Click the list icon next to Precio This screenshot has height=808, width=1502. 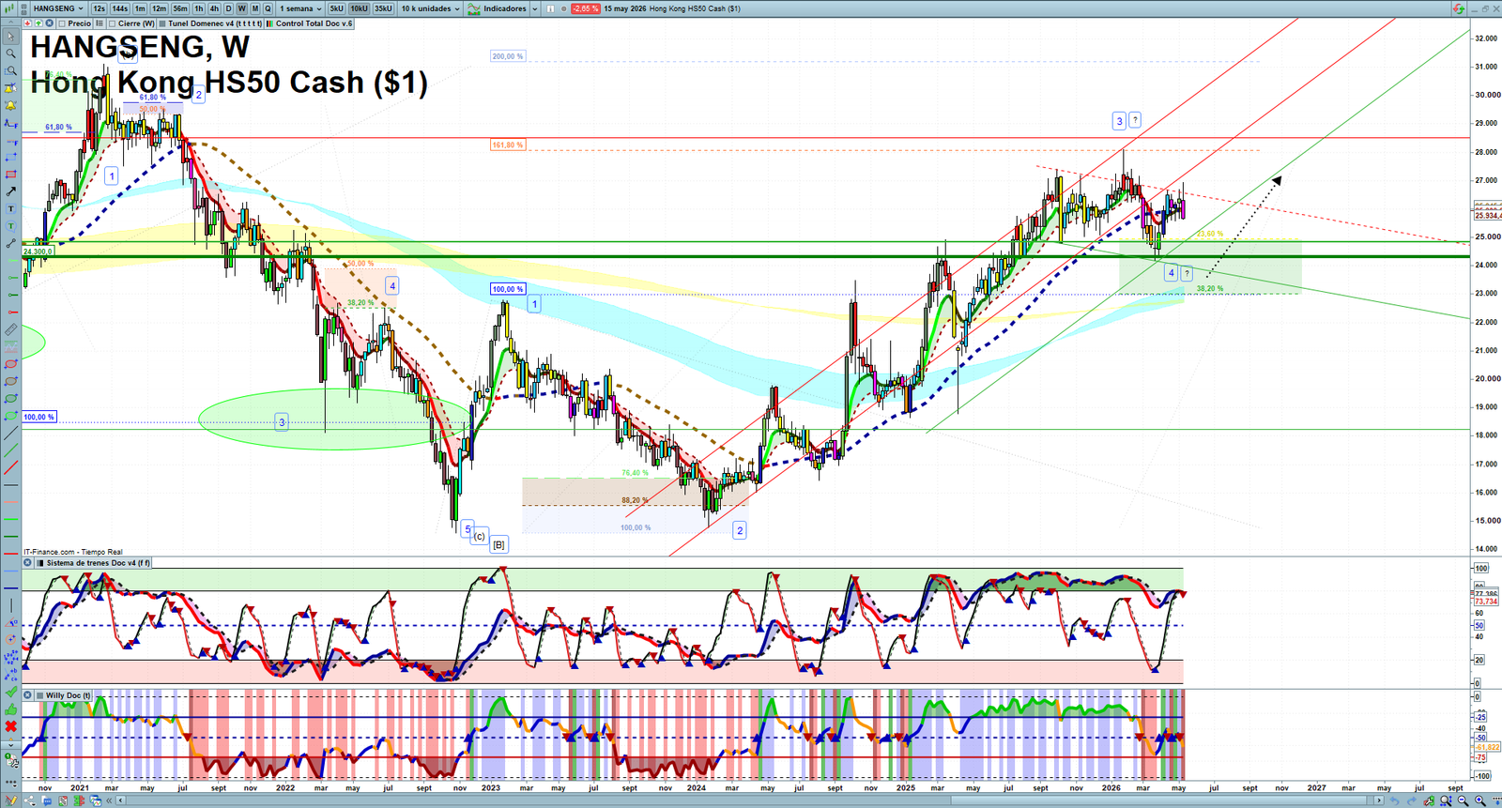(x=99, y=23)
